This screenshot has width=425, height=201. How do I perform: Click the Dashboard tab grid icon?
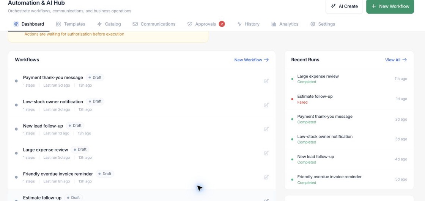tap(16, 24)
